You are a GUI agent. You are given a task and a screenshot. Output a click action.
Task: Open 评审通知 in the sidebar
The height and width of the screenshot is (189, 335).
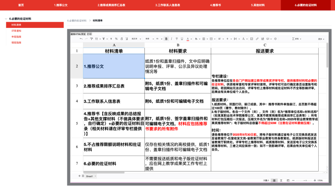(17, 31)
